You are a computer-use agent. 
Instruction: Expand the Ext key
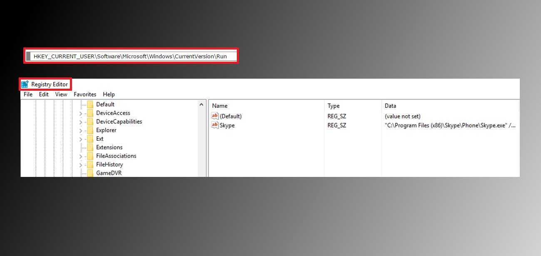click(x=81, y=139)
